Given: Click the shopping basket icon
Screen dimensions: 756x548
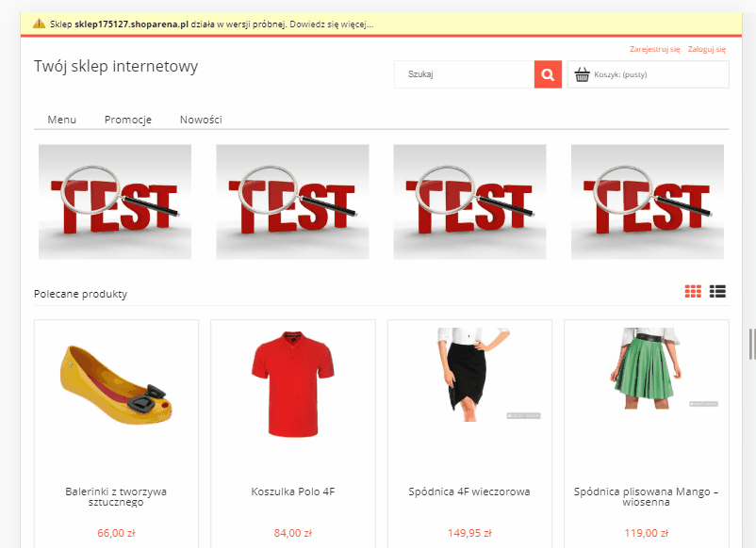Looking at the screenshot, I should tap(582, 74).
